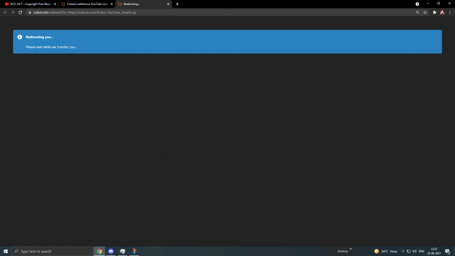Bookmark this page with the star icon
This screenshot has width=455, height=256.
click(425, 12)
